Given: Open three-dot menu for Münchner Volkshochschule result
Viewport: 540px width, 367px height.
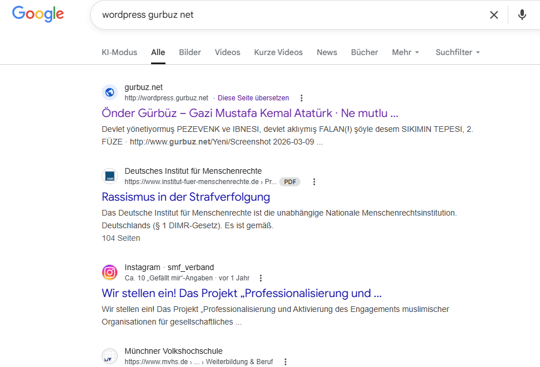Looking at the screenshot, I should coord(285,361).
